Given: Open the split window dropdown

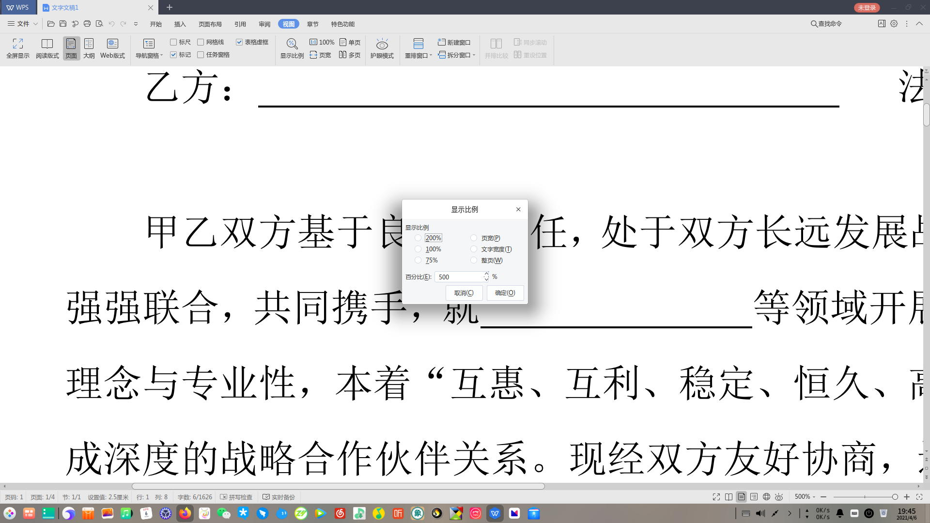Looking at the screenshot, I should click(x=473, y=55).
